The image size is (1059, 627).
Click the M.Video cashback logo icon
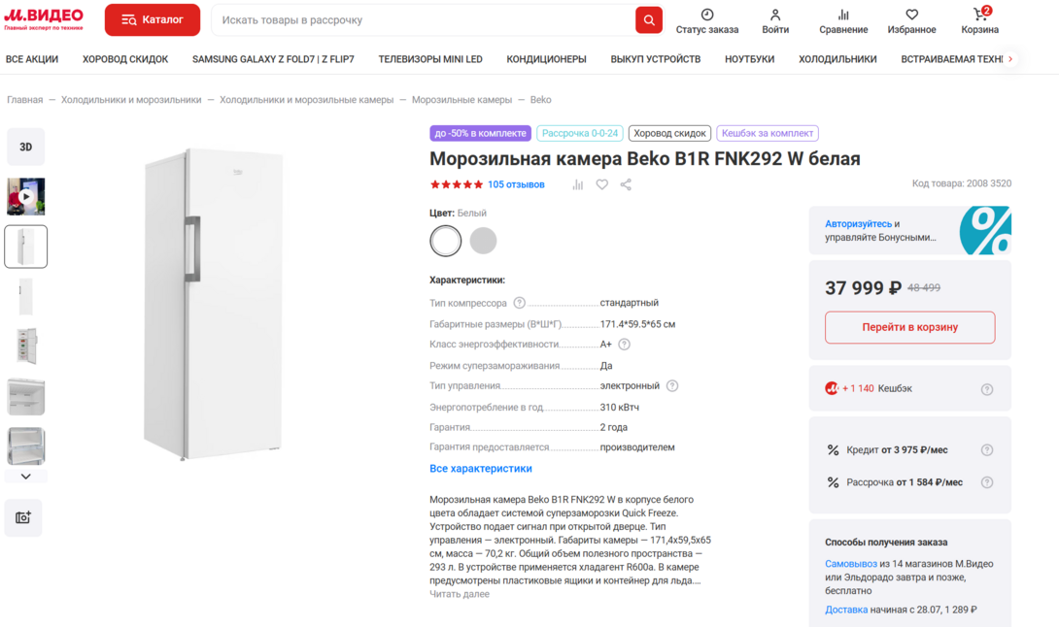pos(832,388)
